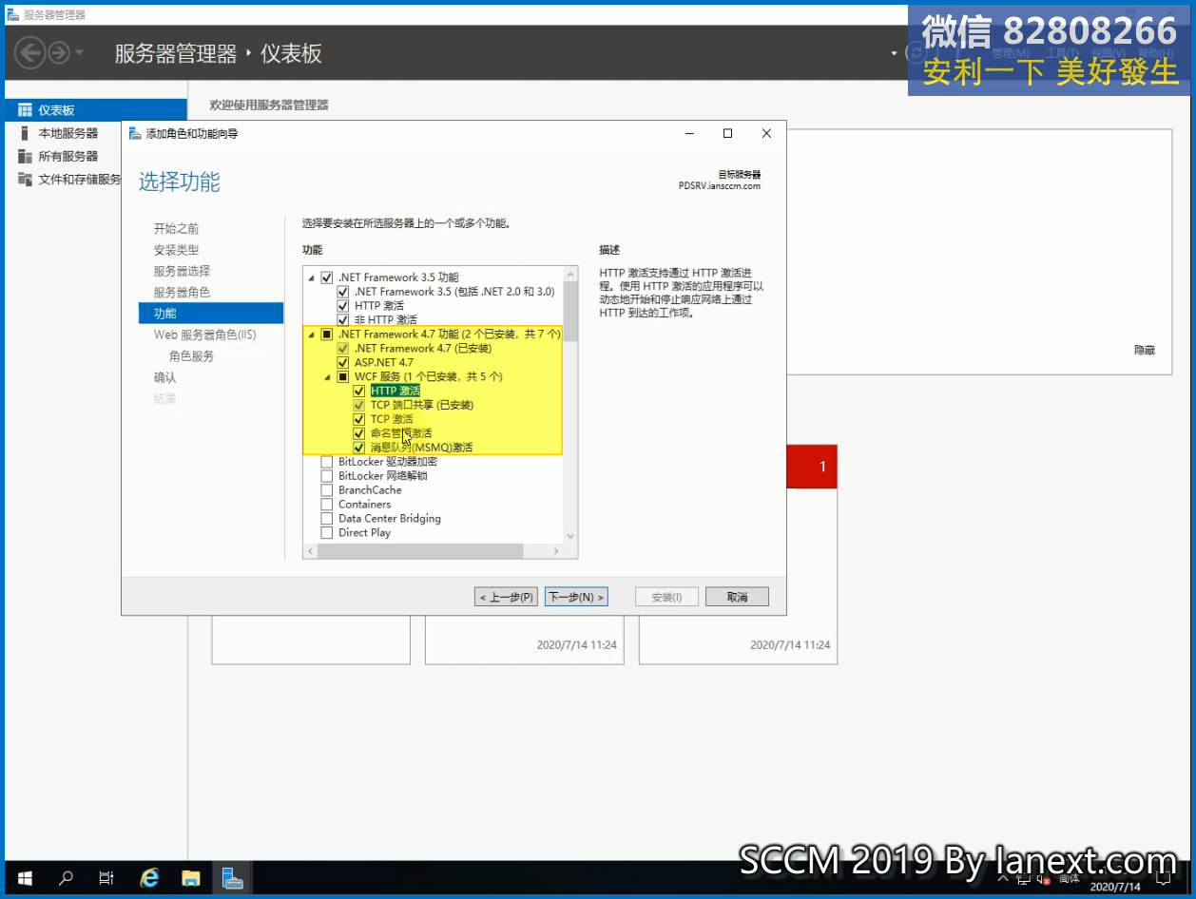
Task: Click the forward navigation arrow in Server Manager
Action: click(59, 52)
